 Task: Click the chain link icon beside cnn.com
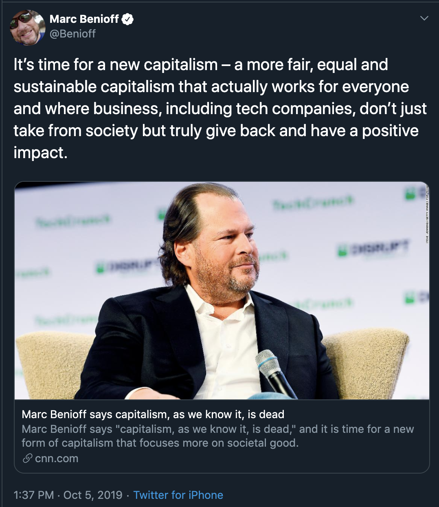point(27,459)
